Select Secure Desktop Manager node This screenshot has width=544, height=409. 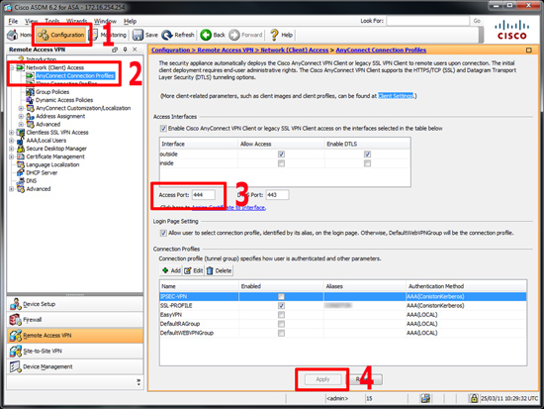click(56, 149)
